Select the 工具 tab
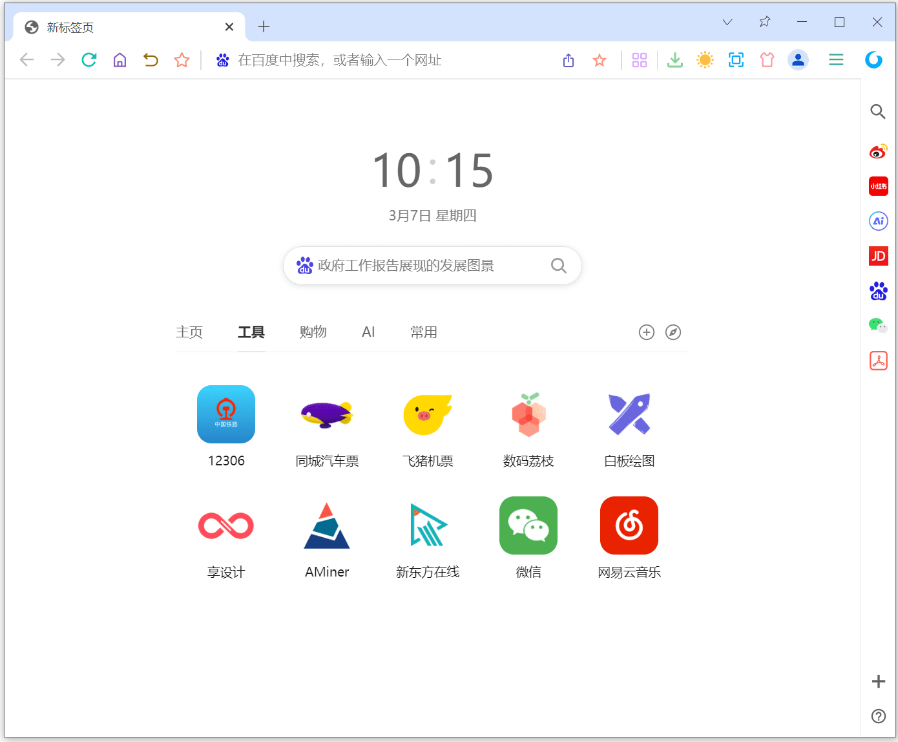 pyautogui.click(x=251, y=332)
